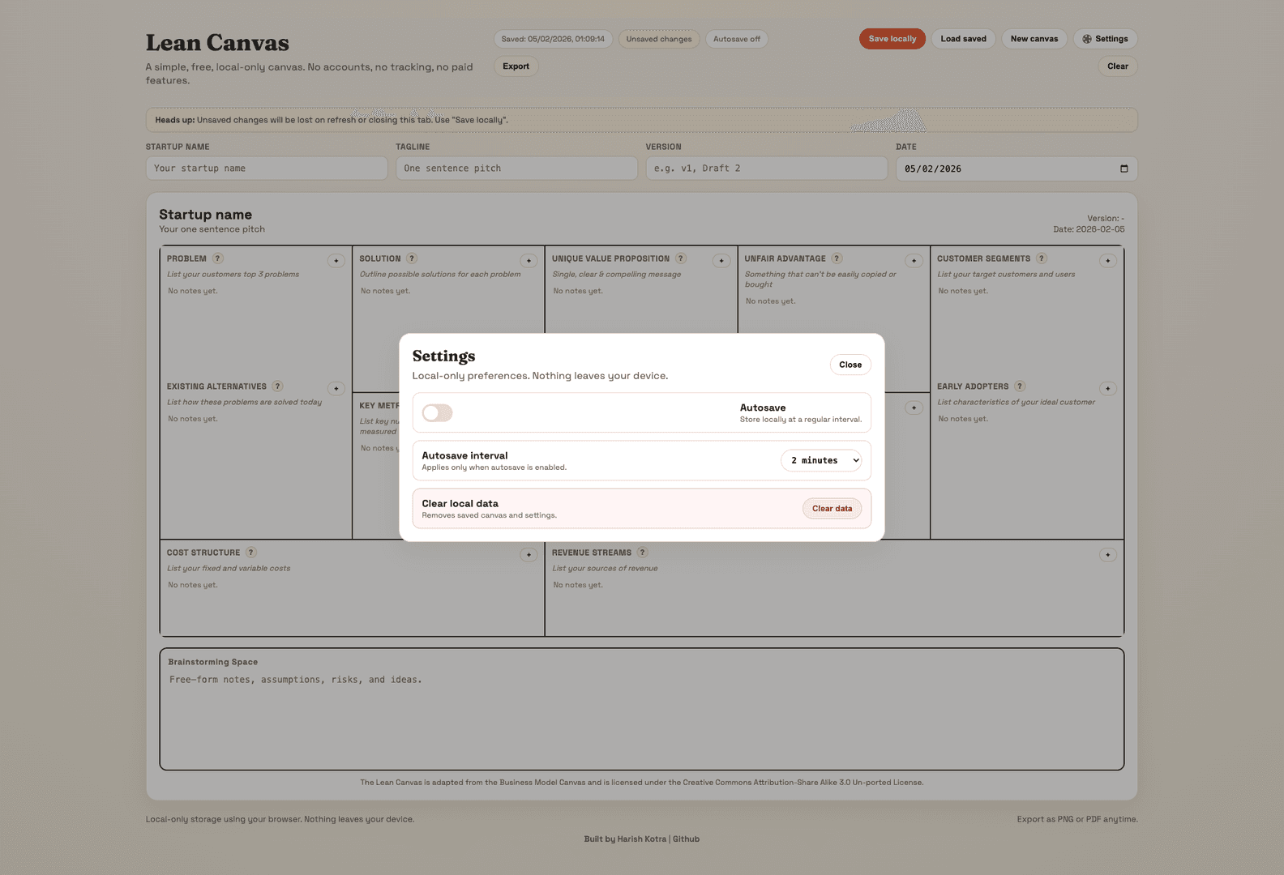Click the Startup name input field
This screenshot has height=875, width=1284.
point(267,169)
